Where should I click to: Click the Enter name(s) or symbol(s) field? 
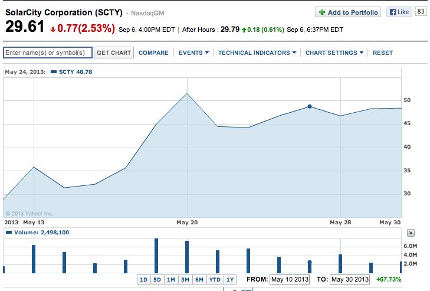tap(48, 53)
